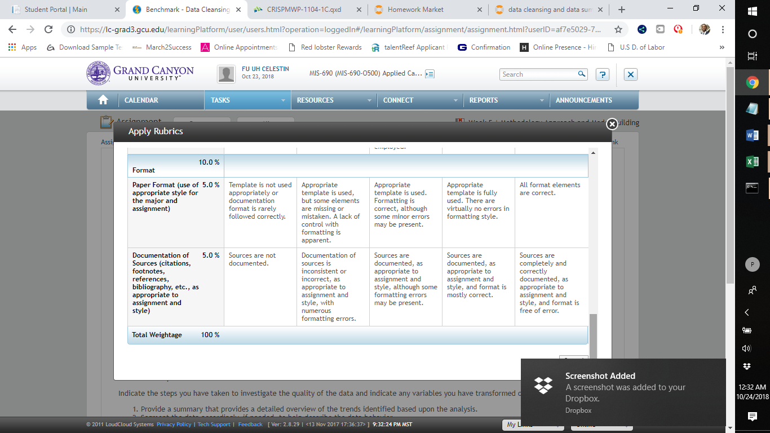This screenshot has width=770, height=433.
Task: Open the Announcements menu
Action: [x=583, y=100]
